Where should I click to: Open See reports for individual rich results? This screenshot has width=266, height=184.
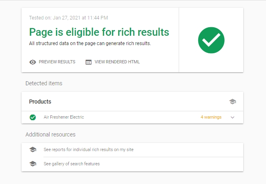coord(89,149)
